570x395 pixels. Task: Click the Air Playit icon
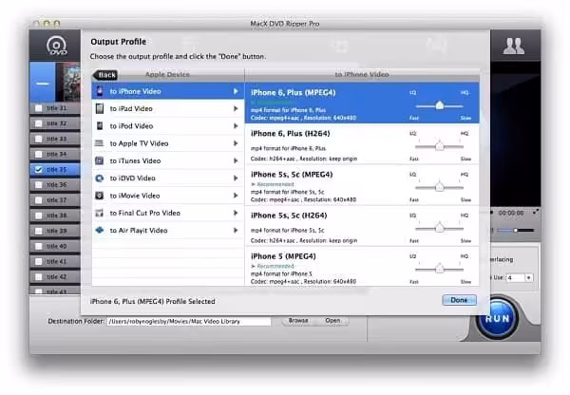click(x=99, y=230)
